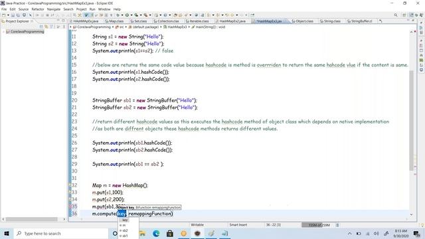
Task: Click the editor vertical scrollbar thumb
Action: (x=411, y=121)
